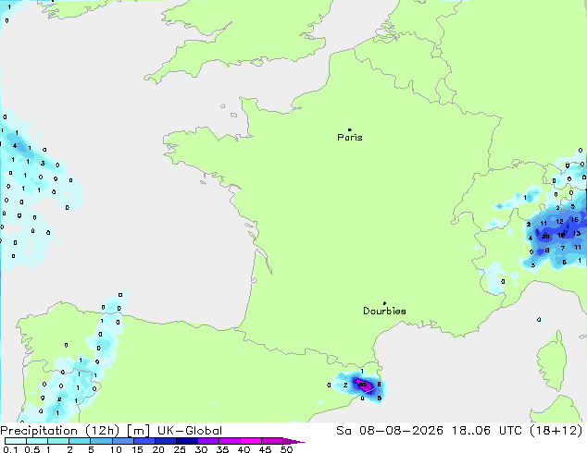
Task: Click the black dot marking Dourbies
Action: tap(384, 303)
